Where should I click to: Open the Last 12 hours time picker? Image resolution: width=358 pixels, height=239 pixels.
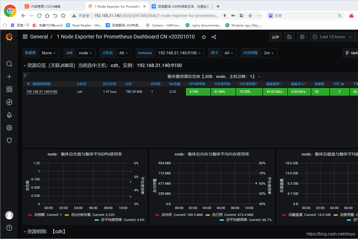[332, 37]
